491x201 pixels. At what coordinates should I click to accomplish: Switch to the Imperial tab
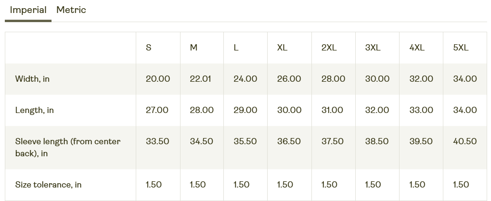(x=28, y=10)
